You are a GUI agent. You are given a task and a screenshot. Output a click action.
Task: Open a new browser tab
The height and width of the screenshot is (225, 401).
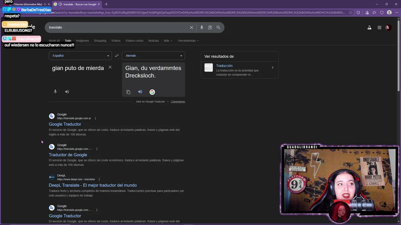tap(106, 4)
